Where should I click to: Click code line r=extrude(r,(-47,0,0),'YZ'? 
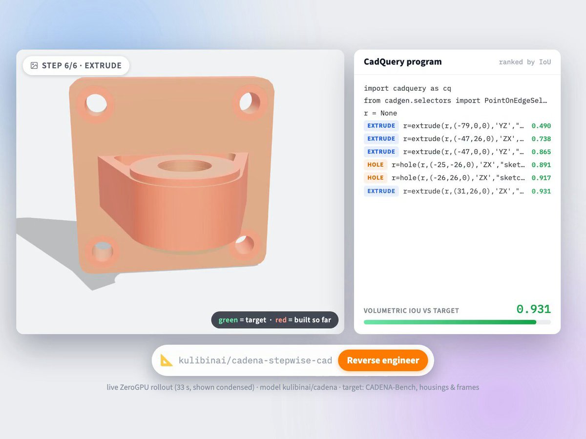coord(464,152)
